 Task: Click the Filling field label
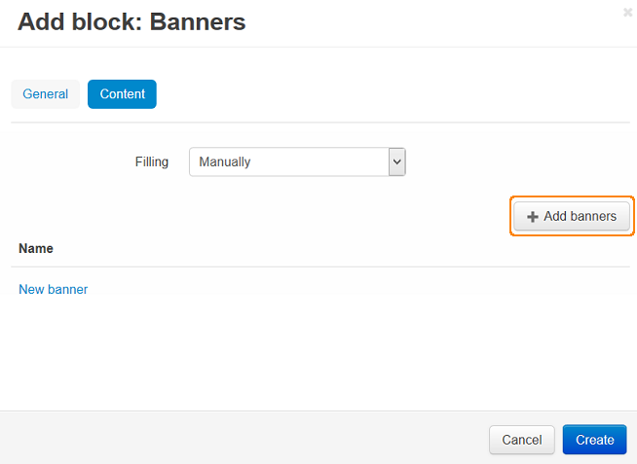[x=152, y=161]
